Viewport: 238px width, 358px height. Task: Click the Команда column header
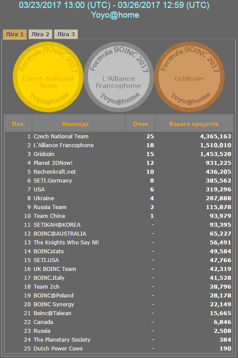(x=76, y=124)
